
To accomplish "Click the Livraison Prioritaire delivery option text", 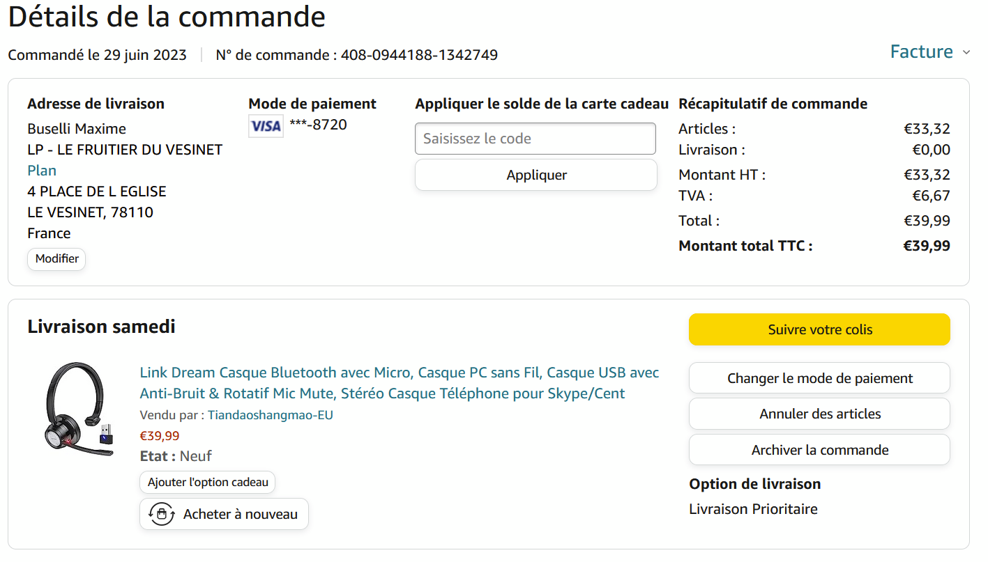I will [x=753, y=509].
